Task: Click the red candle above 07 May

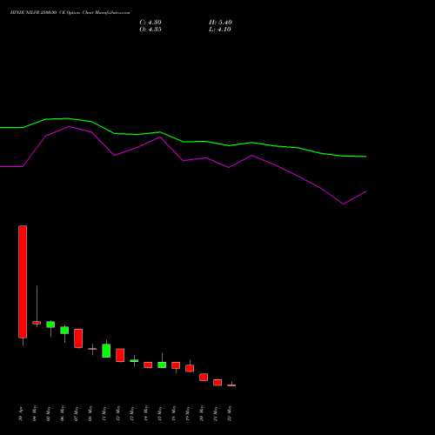Action: (x=78, y=338)
